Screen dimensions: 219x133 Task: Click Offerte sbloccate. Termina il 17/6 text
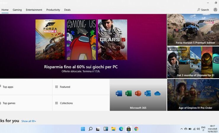tap(81, 72)
